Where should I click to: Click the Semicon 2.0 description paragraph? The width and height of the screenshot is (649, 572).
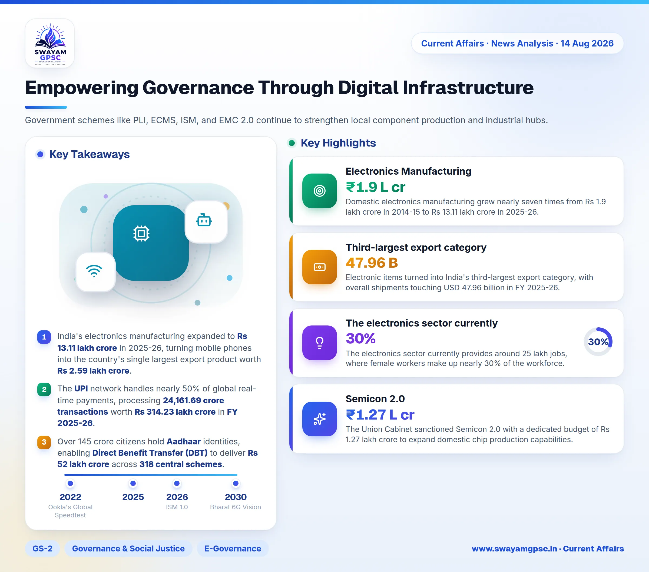[478, 435]
